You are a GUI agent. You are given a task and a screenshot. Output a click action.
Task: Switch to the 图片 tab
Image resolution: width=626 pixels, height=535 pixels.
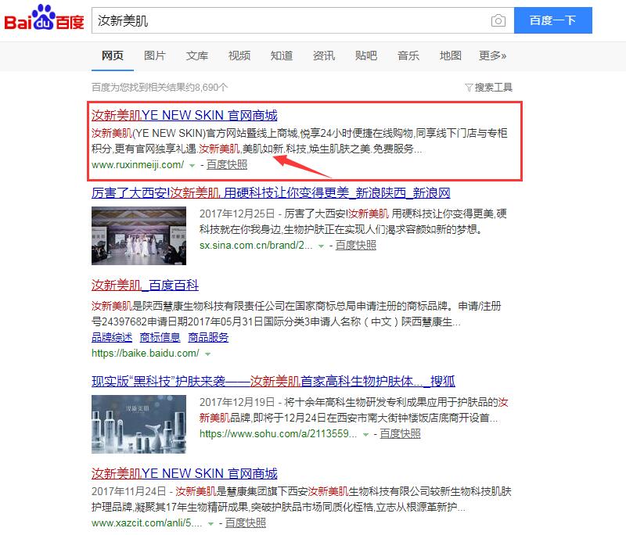(154, 56)
